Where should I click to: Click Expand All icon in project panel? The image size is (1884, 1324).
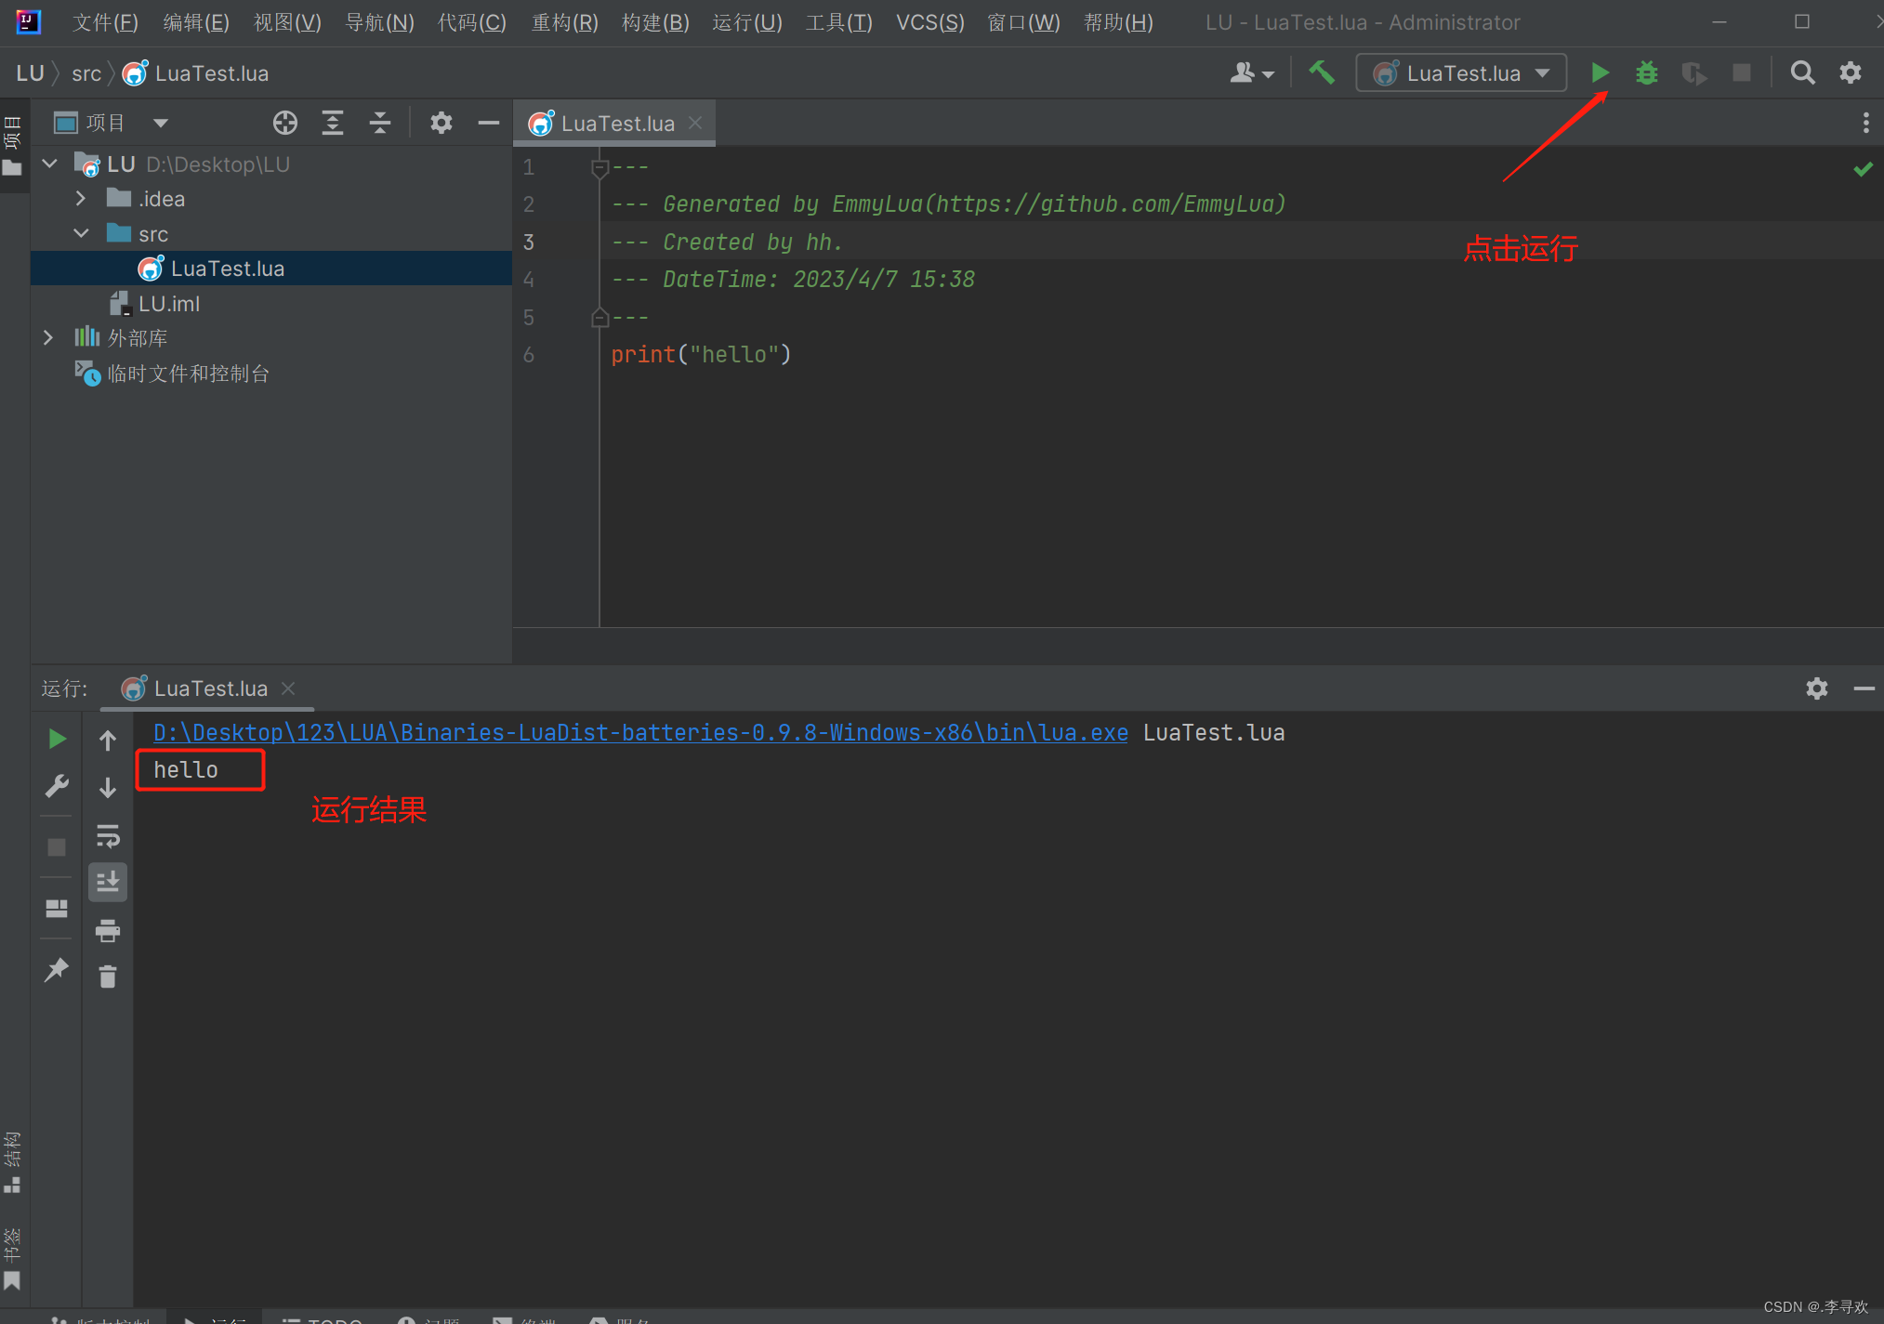[332, 123]
